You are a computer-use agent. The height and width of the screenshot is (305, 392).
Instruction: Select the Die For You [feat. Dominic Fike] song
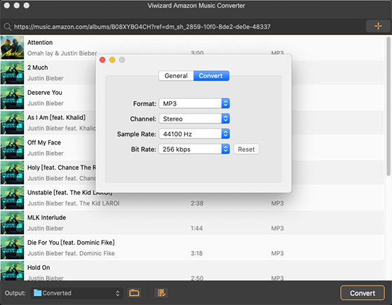pyautogui.click(x=71, y=243)
